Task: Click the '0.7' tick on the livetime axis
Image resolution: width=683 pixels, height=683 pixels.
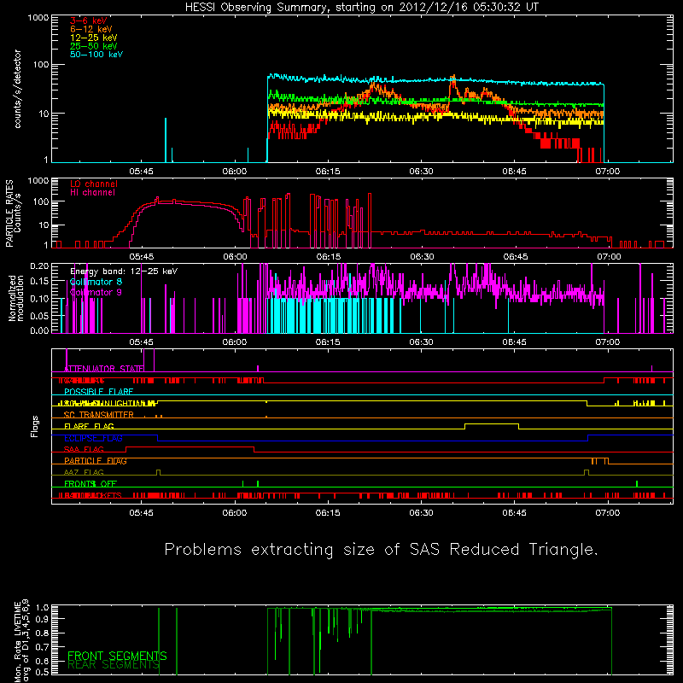Action: pos(42,647)
